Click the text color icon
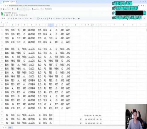Image resolution: width=147 pixels, height=129 pixels. [x=47, y=18]
